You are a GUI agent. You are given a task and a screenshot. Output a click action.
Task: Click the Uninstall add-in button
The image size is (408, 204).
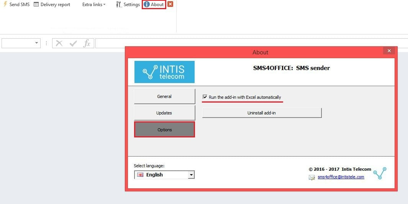pyautogui.click(x=262, y=113)
